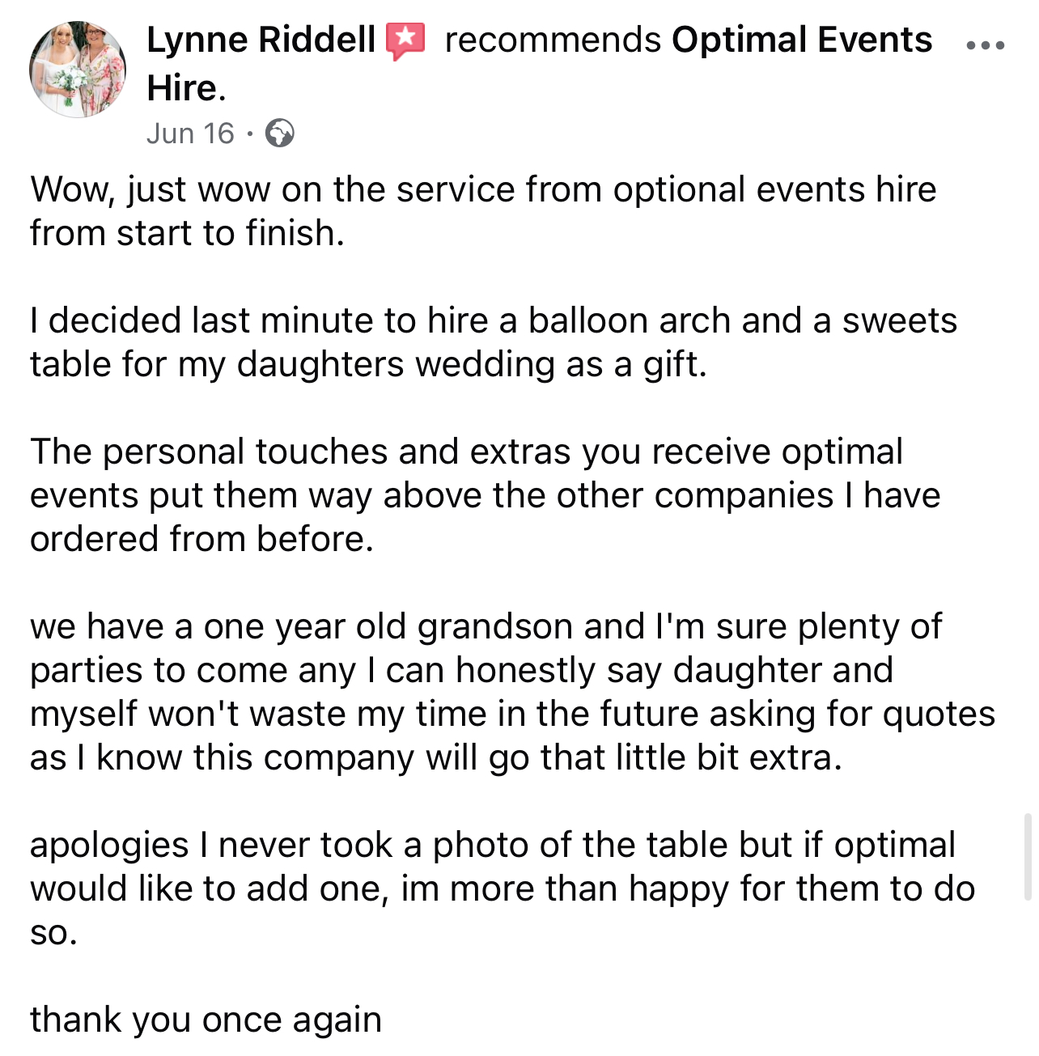Click the globe public audience icon
Image resolution: width=1039 pixels, height=1056 pixels.
click(x=280, y=133)
